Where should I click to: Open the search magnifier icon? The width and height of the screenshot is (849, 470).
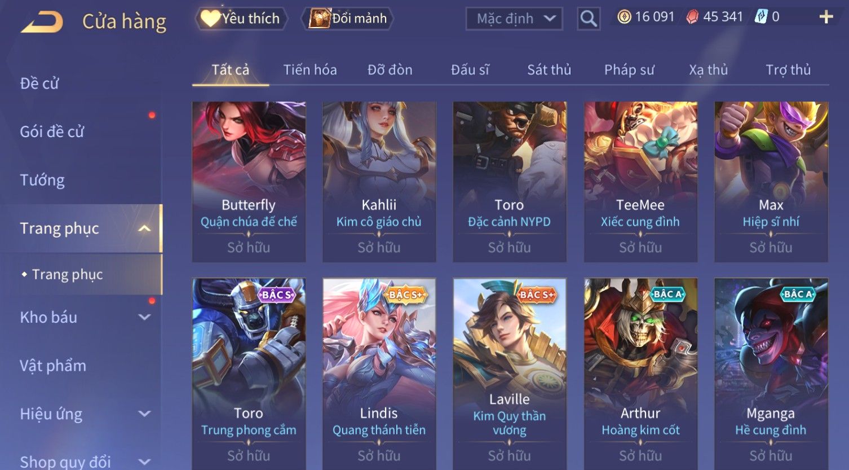pyautogui.click(x=588, y=19)
